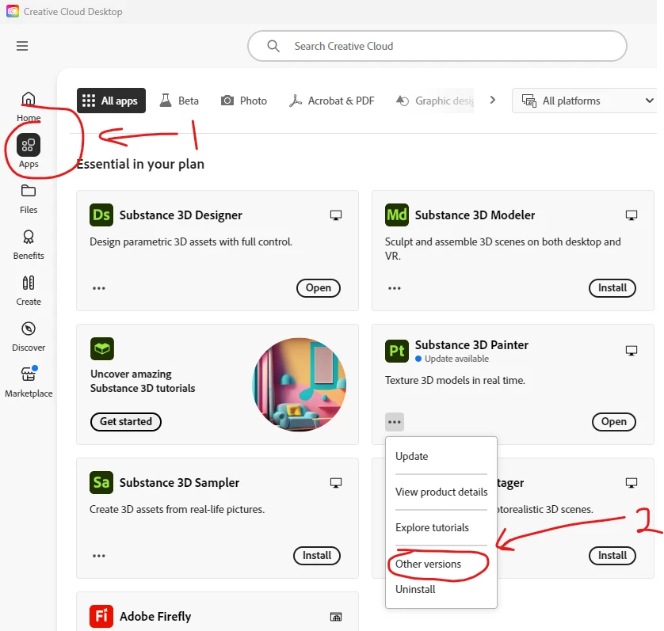Click desktop platform icon on Stager card
Image resolution: width=664 pixels, height=631 pixels.
point(632,483)
